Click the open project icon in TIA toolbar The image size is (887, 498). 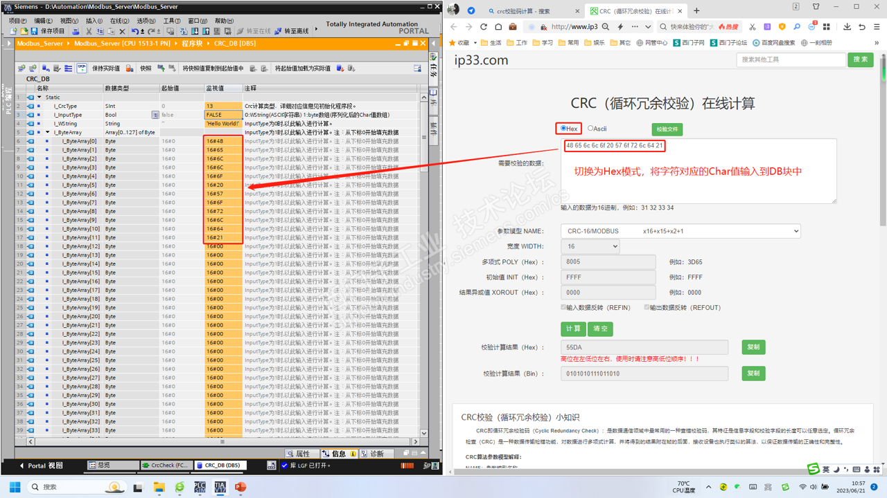click(24, 31)
